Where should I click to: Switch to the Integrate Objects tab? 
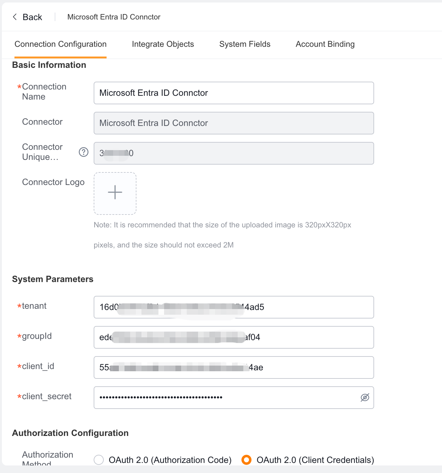pos(163,44)
